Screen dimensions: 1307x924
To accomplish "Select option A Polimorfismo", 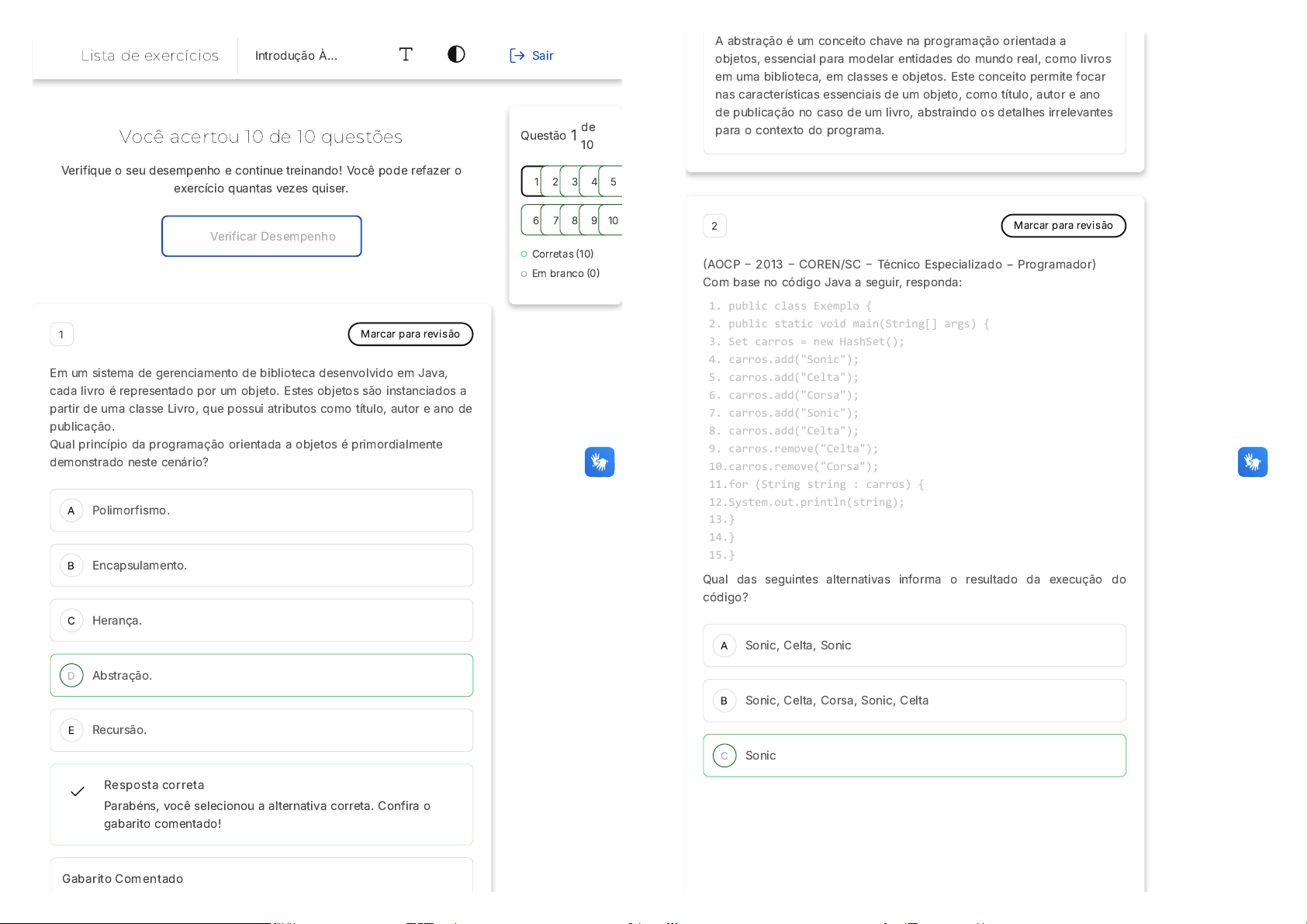I will [261, 510].
